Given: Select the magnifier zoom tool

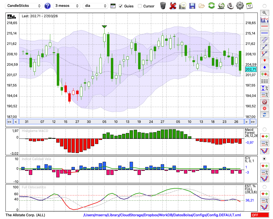Looking at the screenshot, I should (x=265, y=13).
